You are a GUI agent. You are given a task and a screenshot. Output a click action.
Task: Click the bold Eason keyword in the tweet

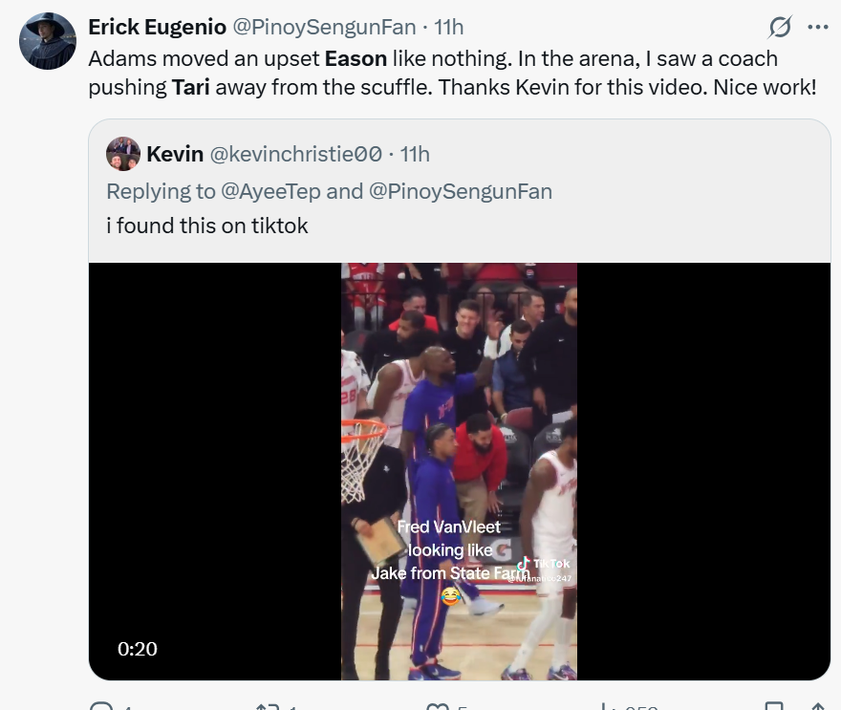[356, 58]
